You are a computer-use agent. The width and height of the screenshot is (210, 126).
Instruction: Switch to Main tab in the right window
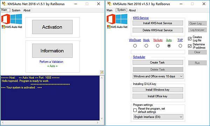[110, 10]
